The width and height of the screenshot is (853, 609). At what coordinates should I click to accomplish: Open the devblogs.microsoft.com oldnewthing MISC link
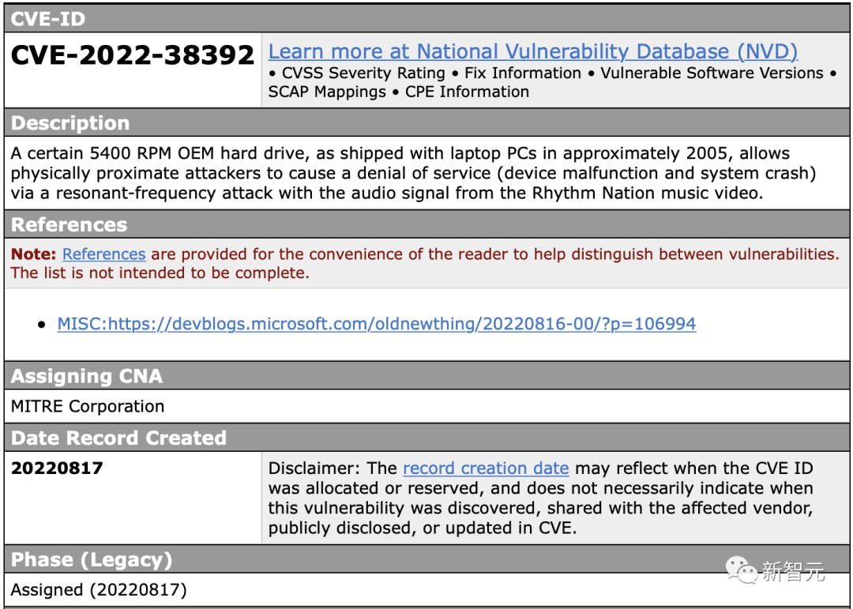coord(376,324)
